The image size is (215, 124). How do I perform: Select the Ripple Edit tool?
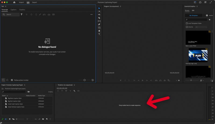point(99,15)
